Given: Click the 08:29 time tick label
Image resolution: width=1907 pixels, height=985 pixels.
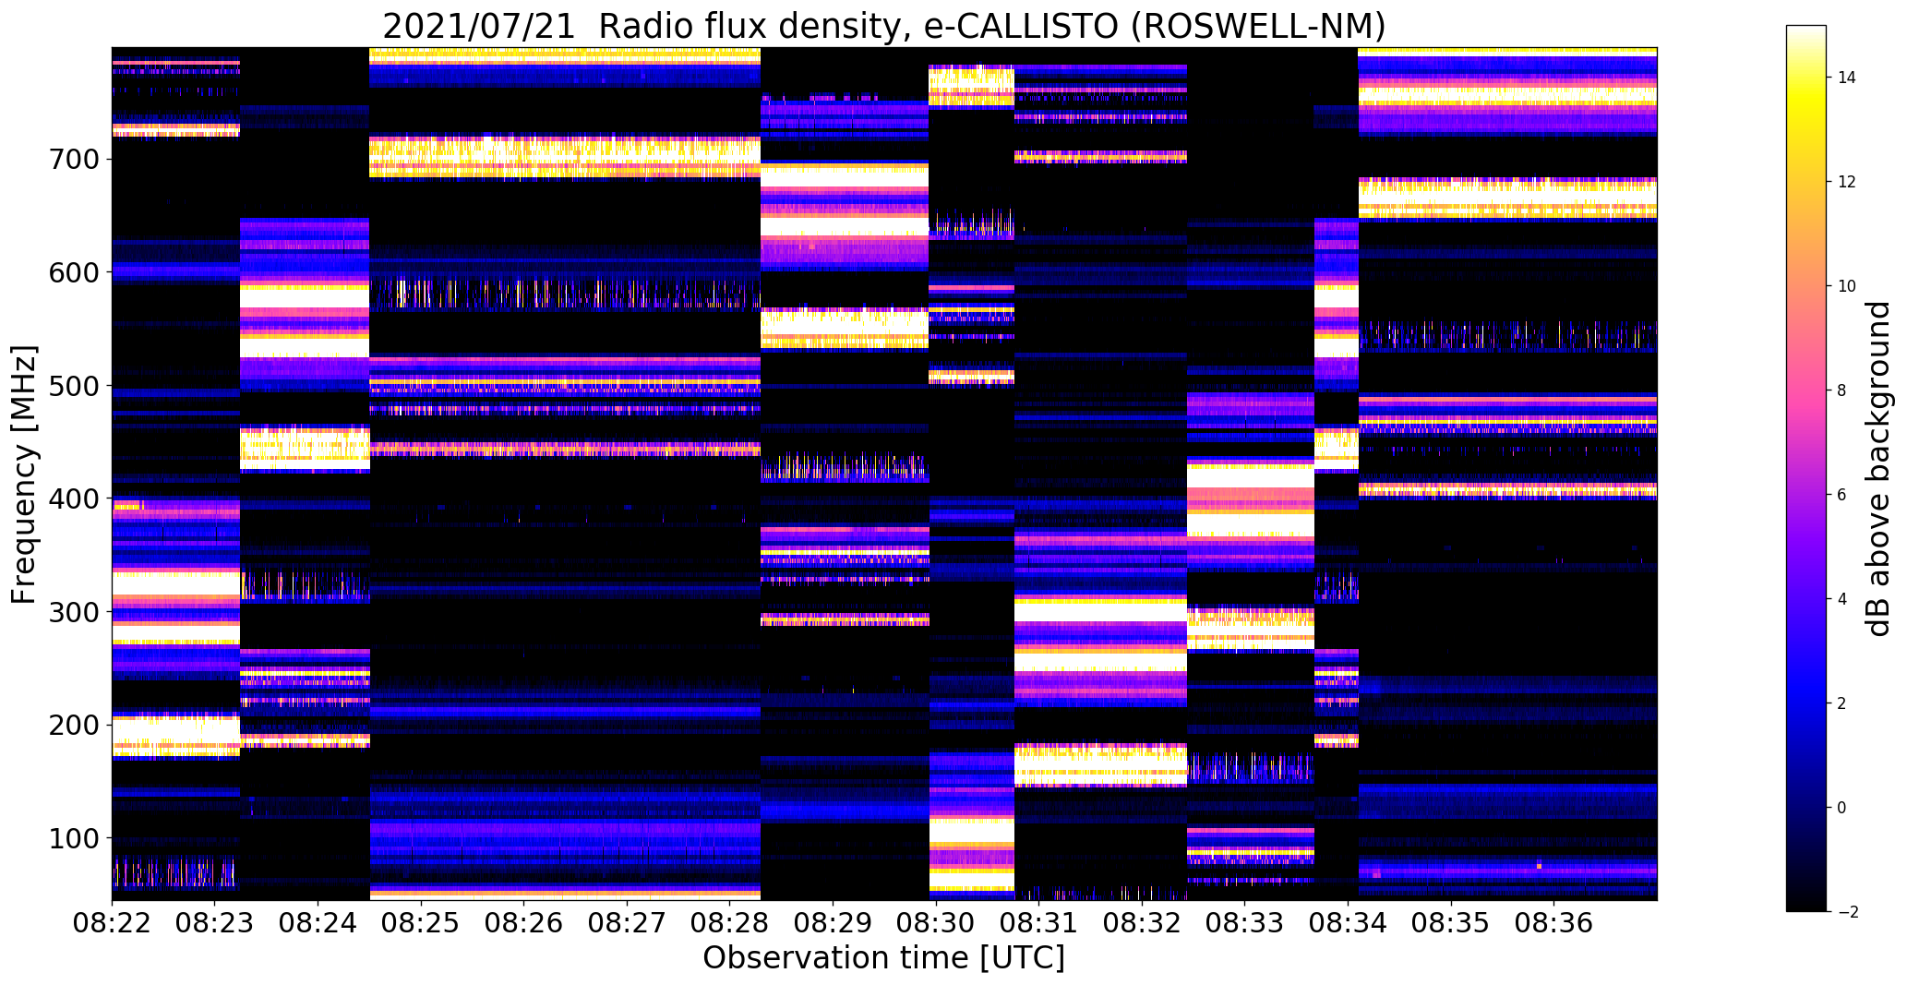Looking at the screenshot, I should click(x=834, y=922).
